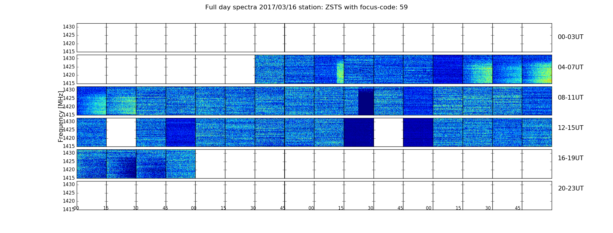Click the 1420 tick of the 00-03UT row

[x=69, y=44]
